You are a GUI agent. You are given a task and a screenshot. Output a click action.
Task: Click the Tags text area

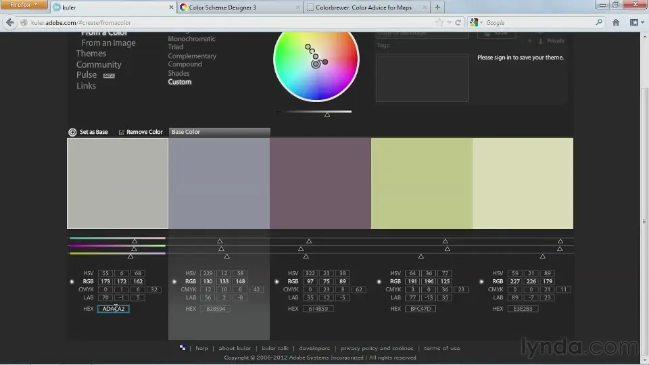pyautogui.click(x=422, y=77)
